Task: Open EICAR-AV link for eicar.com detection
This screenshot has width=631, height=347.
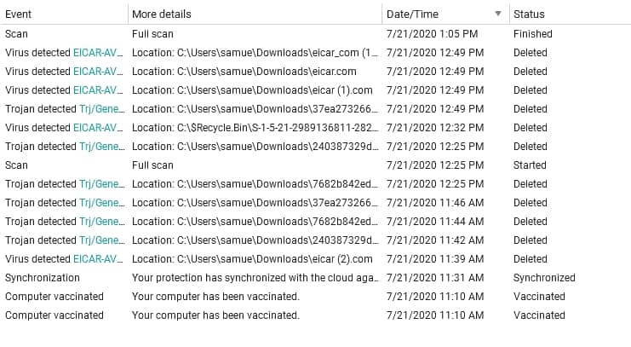Action: click(x=98, y=72)
